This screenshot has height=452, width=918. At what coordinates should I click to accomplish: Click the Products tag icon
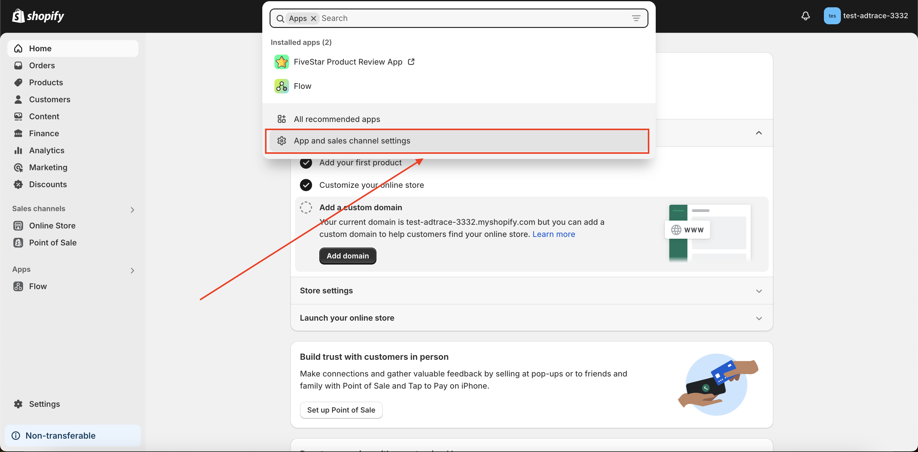[x=18, y=82]
